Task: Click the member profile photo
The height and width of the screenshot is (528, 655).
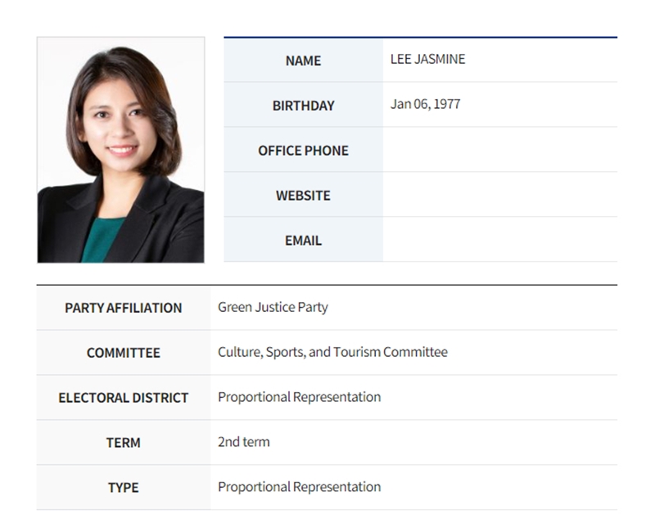Action: coord(120,150)
